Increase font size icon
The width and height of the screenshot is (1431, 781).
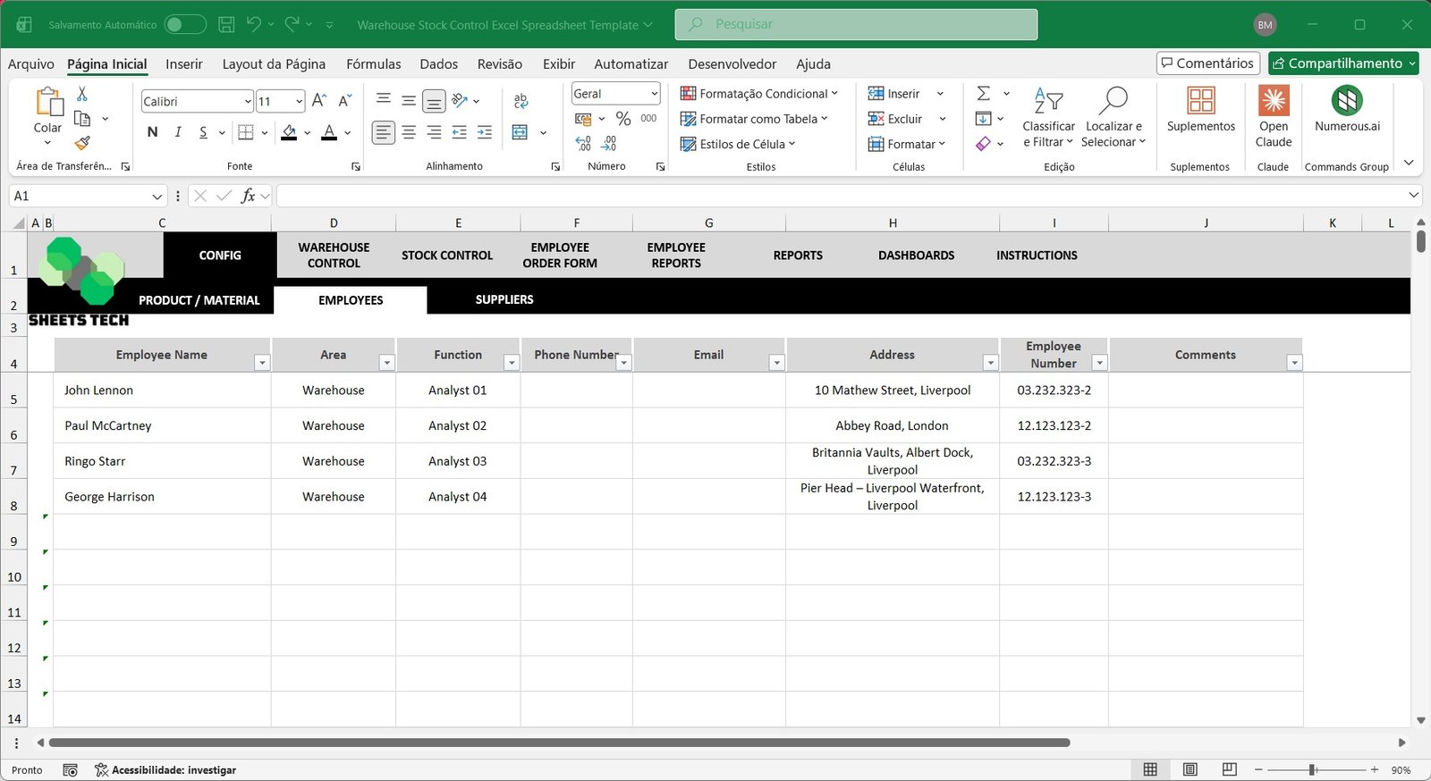tap(319, 101)
